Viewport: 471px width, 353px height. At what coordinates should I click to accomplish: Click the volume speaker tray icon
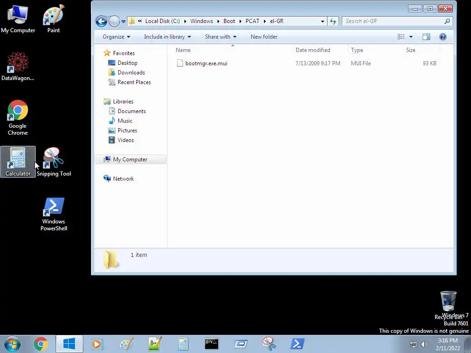(x=424, y=344)
